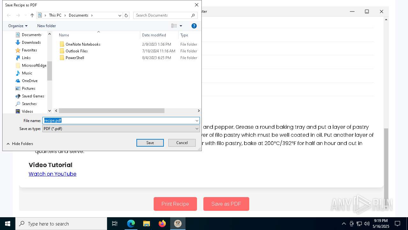Open the notification center icon

pyautogui.click(x=397, y=224)
